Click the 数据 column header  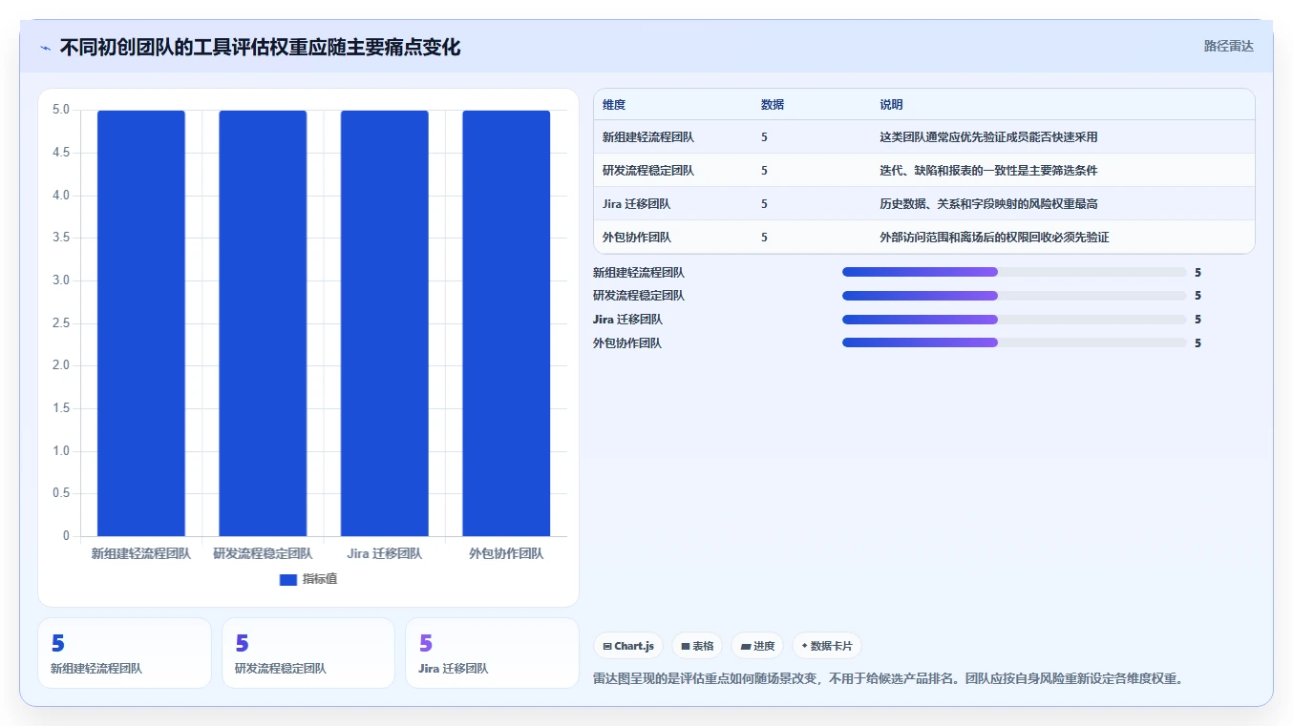pyautogui.click(x=773, y=105)
